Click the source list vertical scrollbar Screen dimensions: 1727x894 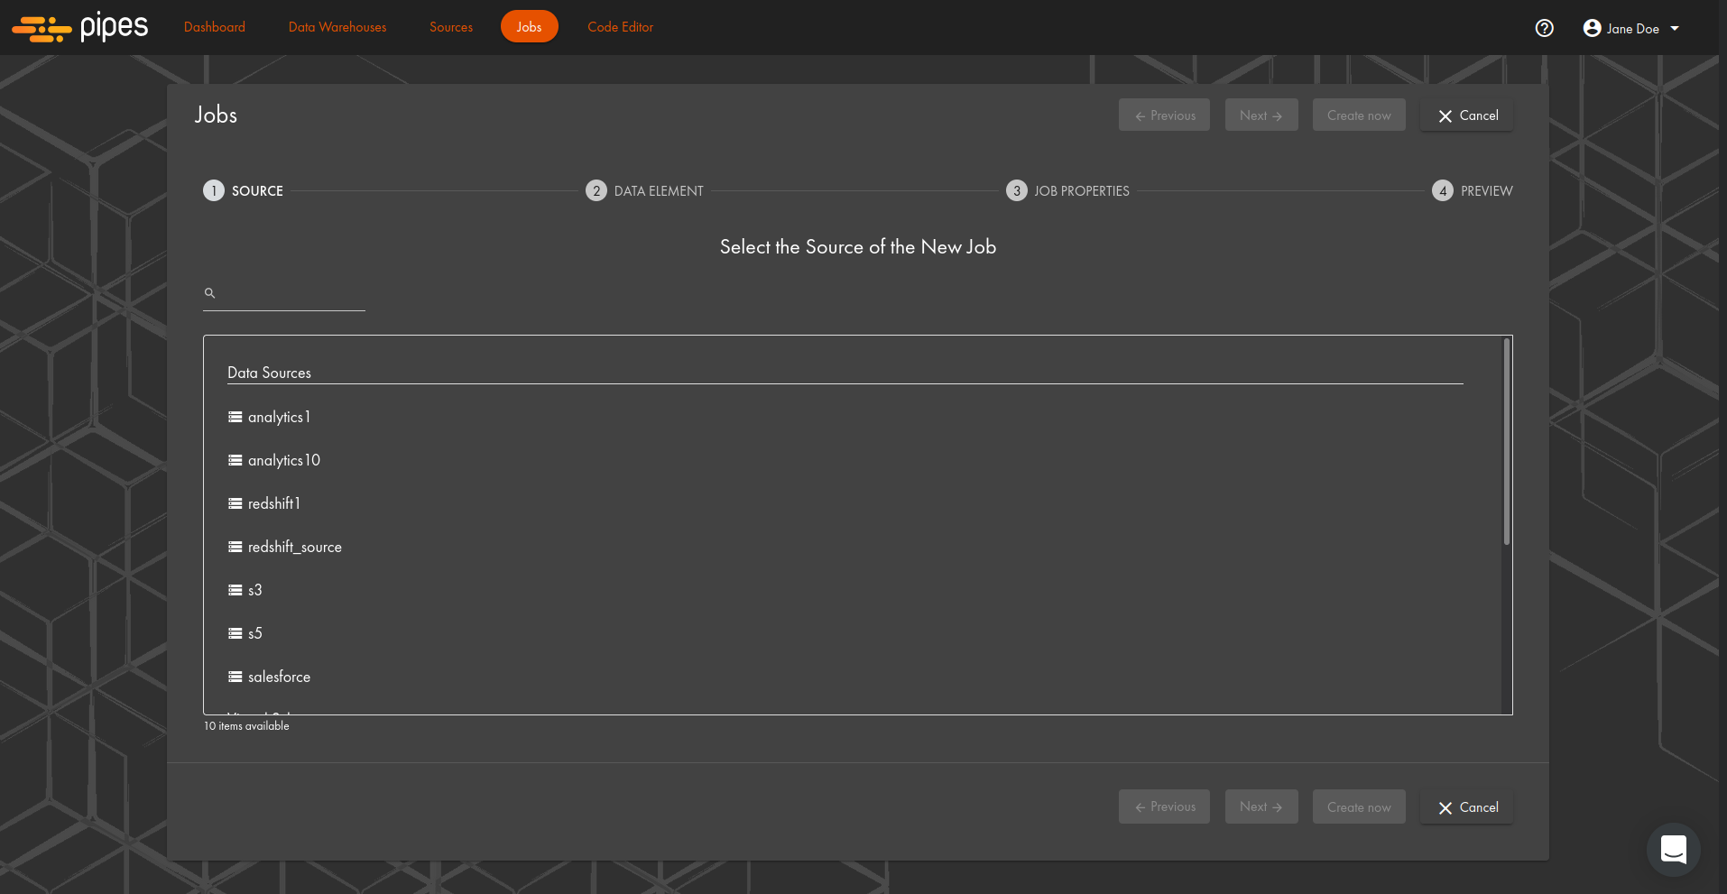tap(1506, 442)
